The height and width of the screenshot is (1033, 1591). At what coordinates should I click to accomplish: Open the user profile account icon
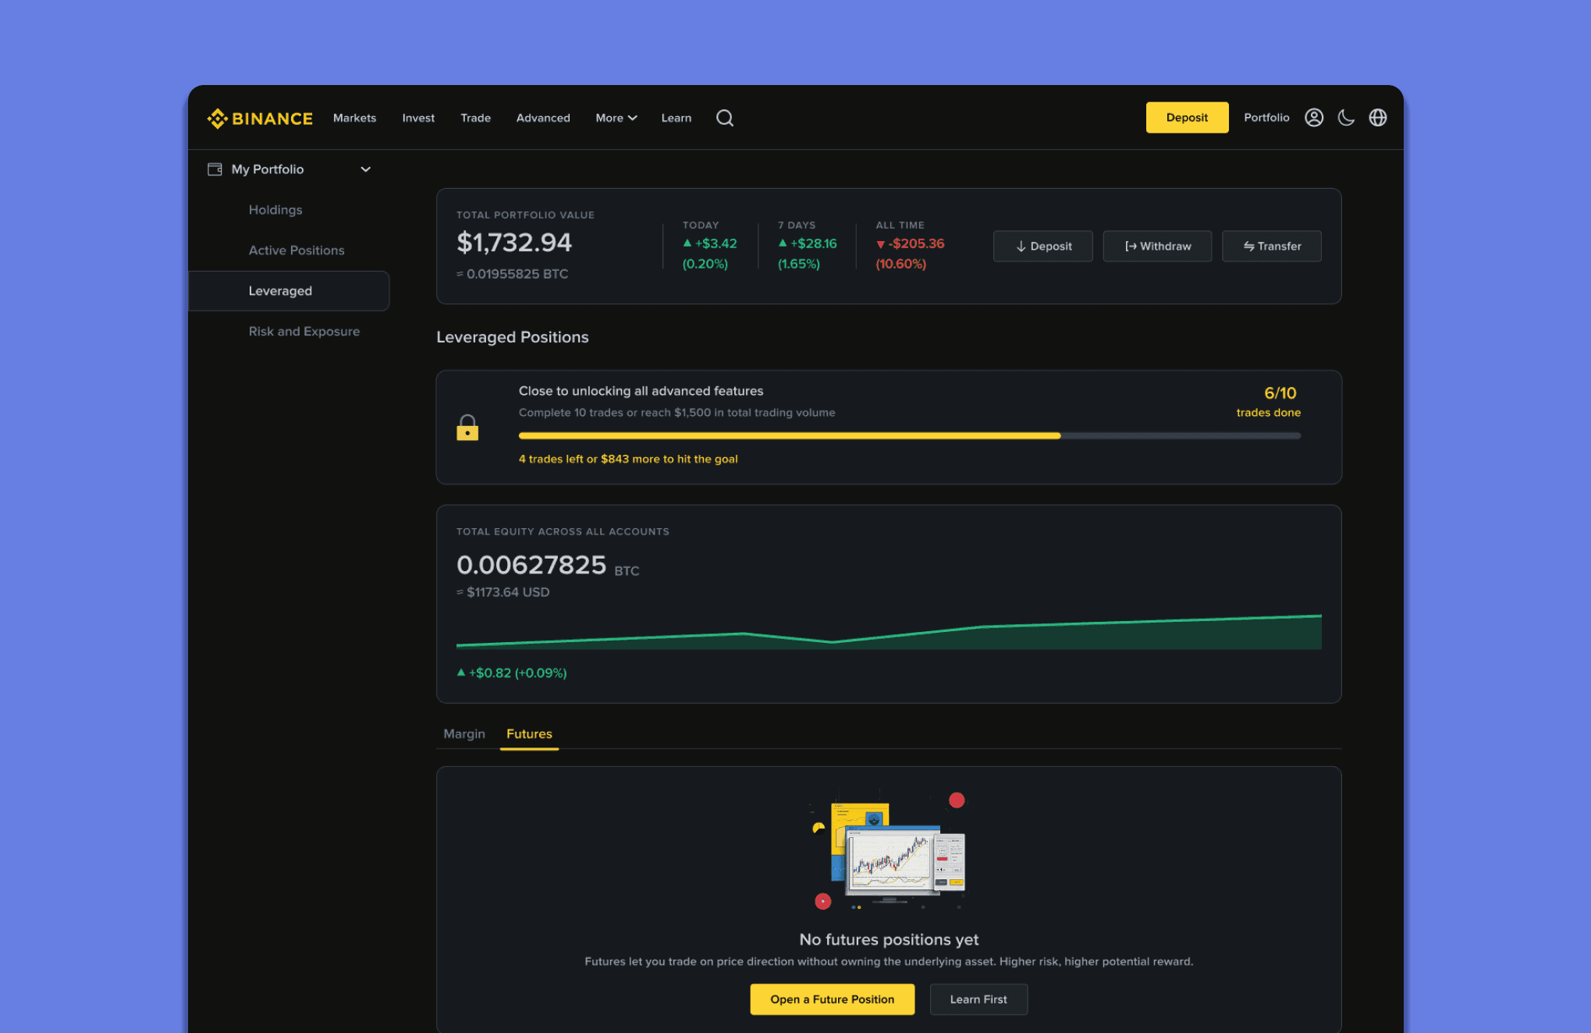[x=1314, y=118]
